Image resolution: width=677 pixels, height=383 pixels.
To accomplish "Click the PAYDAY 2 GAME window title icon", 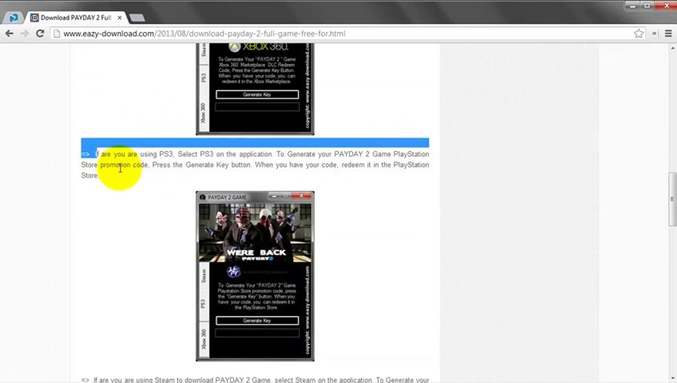I will click(203, 197).
